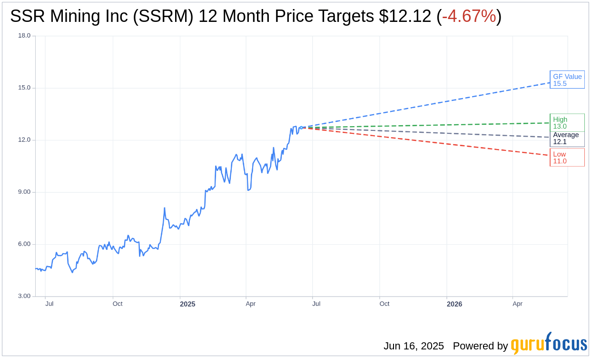Select the GF Value 15.5 label box
The height and width of the screenshot is (358, 591).
coord(567,80)
